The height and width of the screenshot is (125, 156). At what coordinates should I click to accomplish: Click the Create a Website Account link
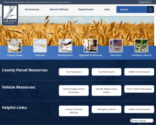click(x=14, y=2)
